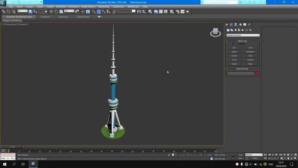Open the key filter Selected dropdown
Image resolution: width=298 pixels, height=168 pixels.
point(254,155)
